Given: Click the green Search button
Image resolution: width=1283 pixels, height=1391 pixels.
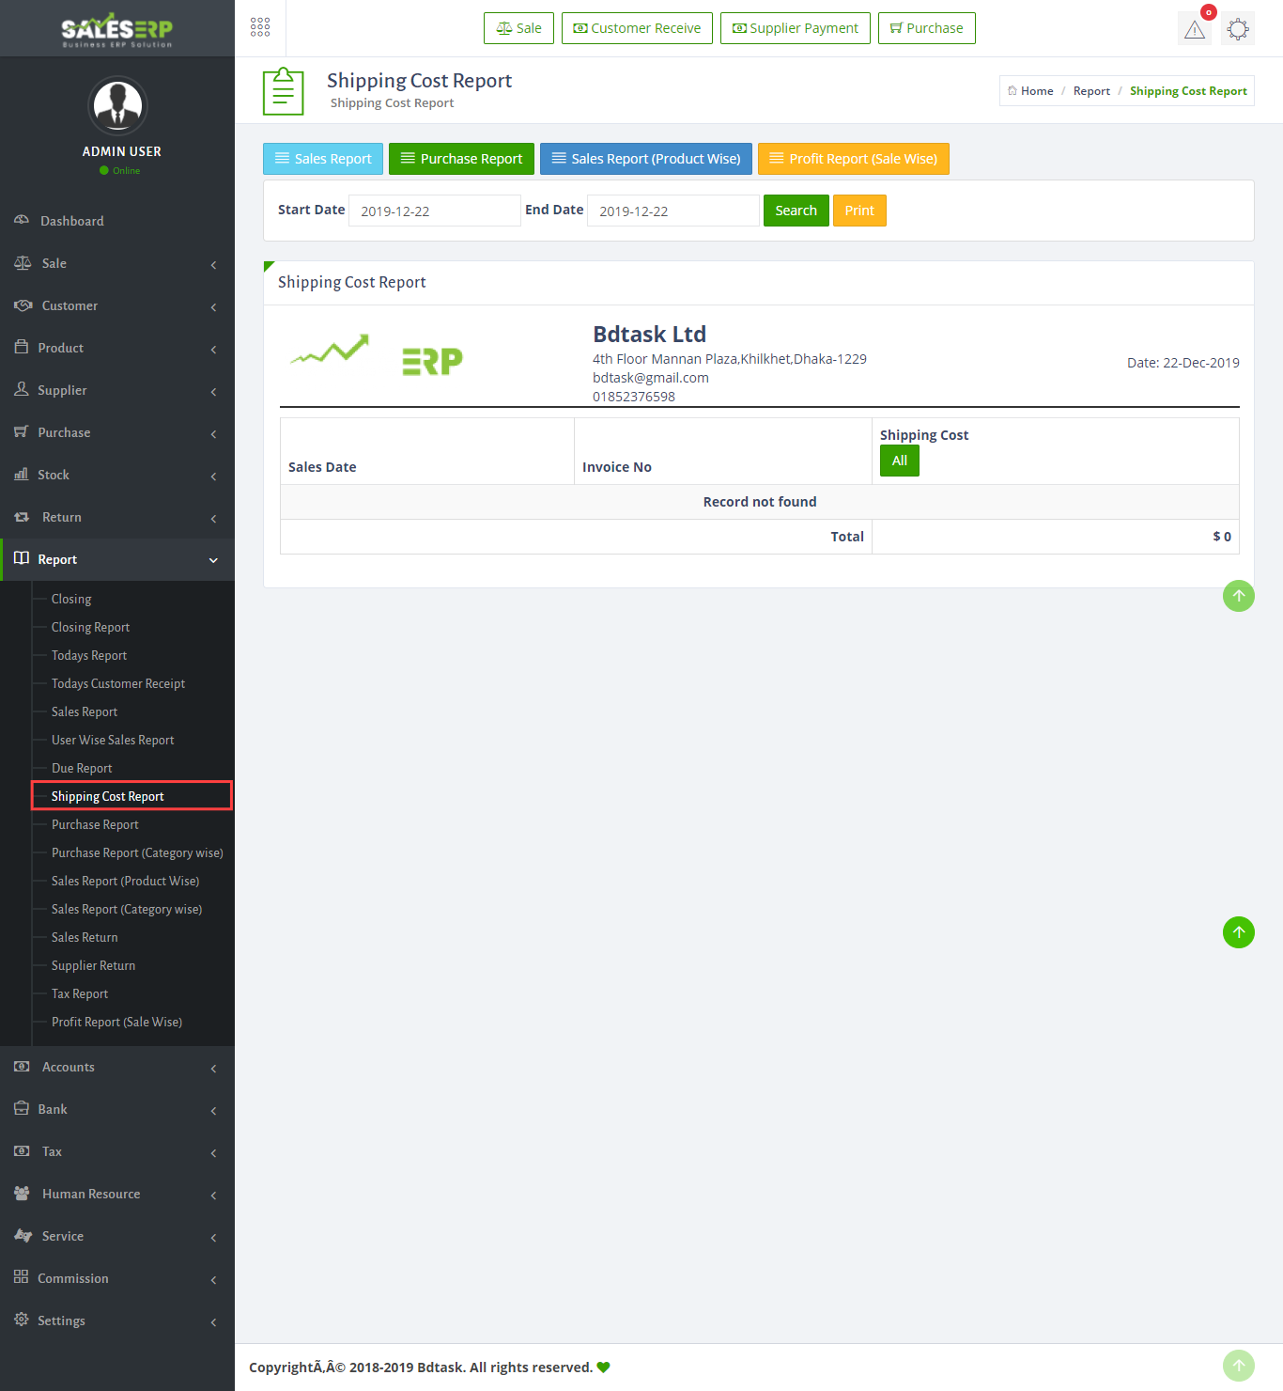Looking at the screenshot, I should (x=796, y=211).
